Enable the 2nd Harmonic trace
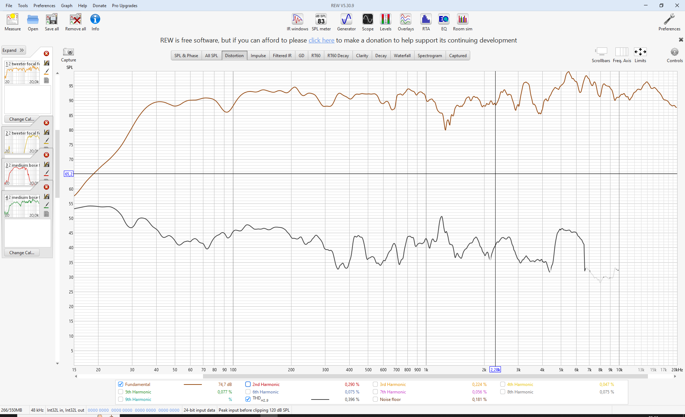The width and height of the screenshot is (685, 417). tap(248, 385)
